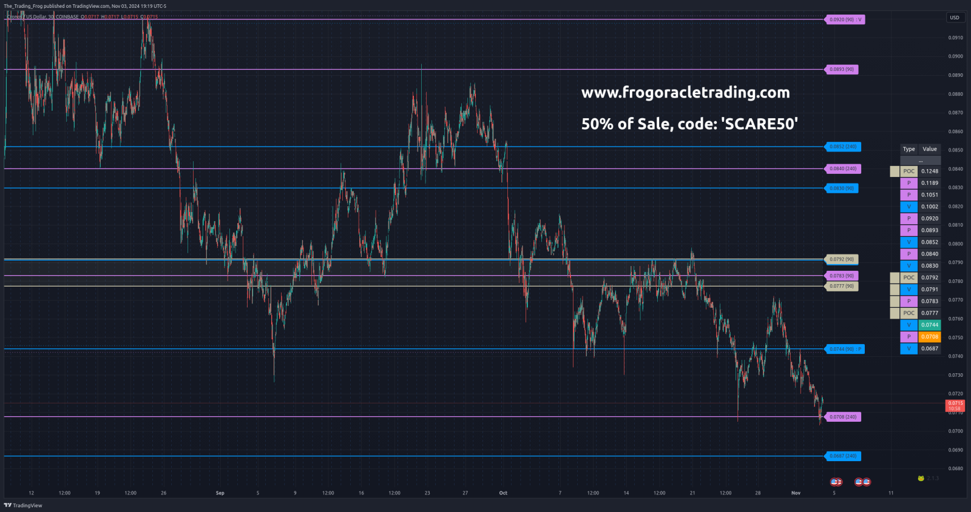Click the 0.1189 value cell in table

(x=930, y=183)
